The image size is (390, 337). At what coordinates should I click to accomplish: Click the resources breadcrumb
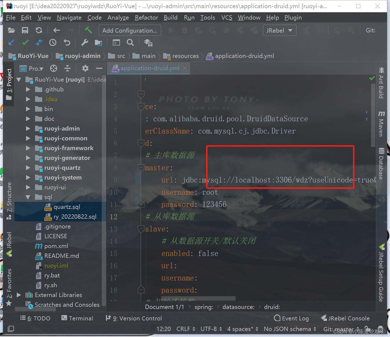[x=181, y=56]
